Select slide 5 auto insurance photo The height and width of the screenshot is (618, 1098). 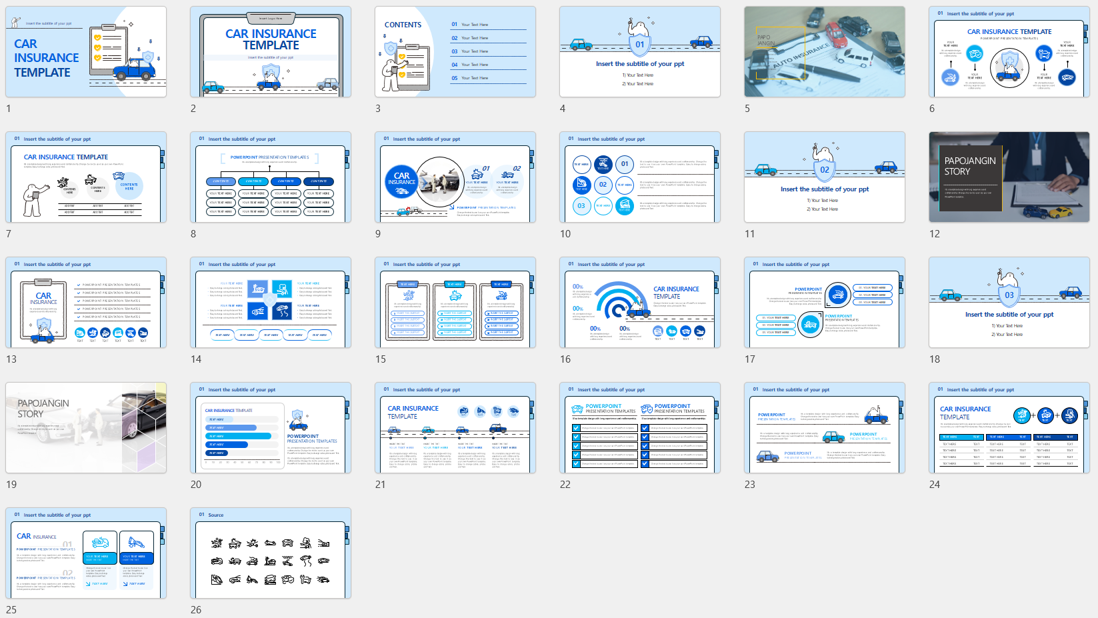pyautogui.click(x=825, y=52)
